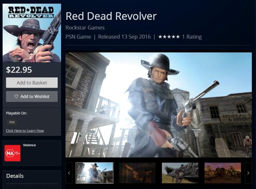Select the horse rider by train thumbnail
Screen dimensions: 256x189
coord(180,173)
